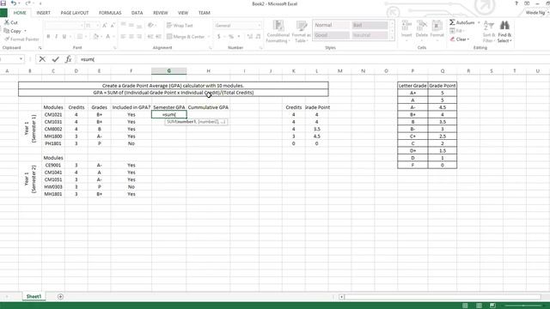550x309 pixels.
Task: Toggle Bold formatting
Action: 48,36
